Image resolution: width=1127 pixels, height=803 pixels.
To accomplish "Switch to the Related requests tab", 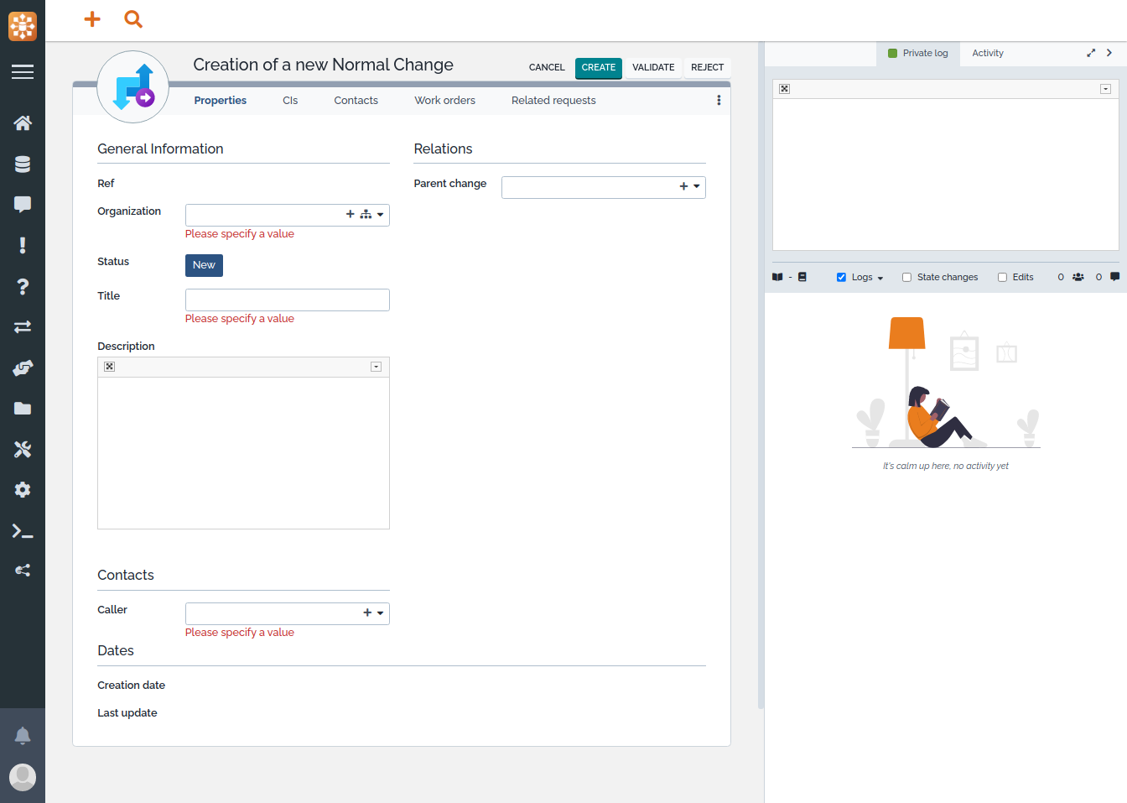I will click(553, 101).
